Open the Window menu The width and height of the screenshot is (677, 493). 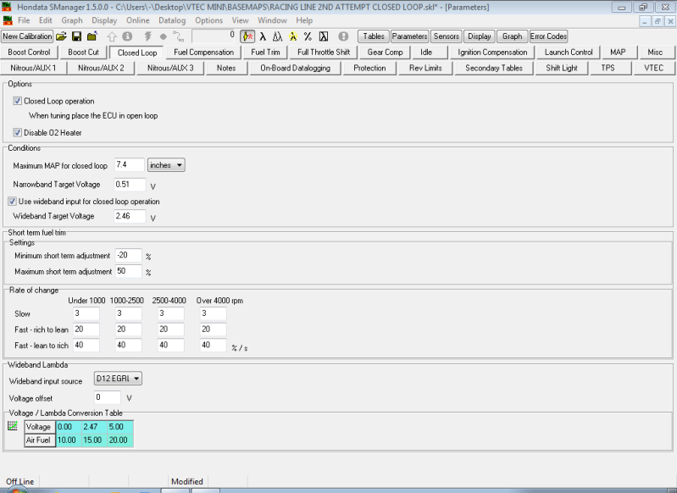click(x=272, y=20)
